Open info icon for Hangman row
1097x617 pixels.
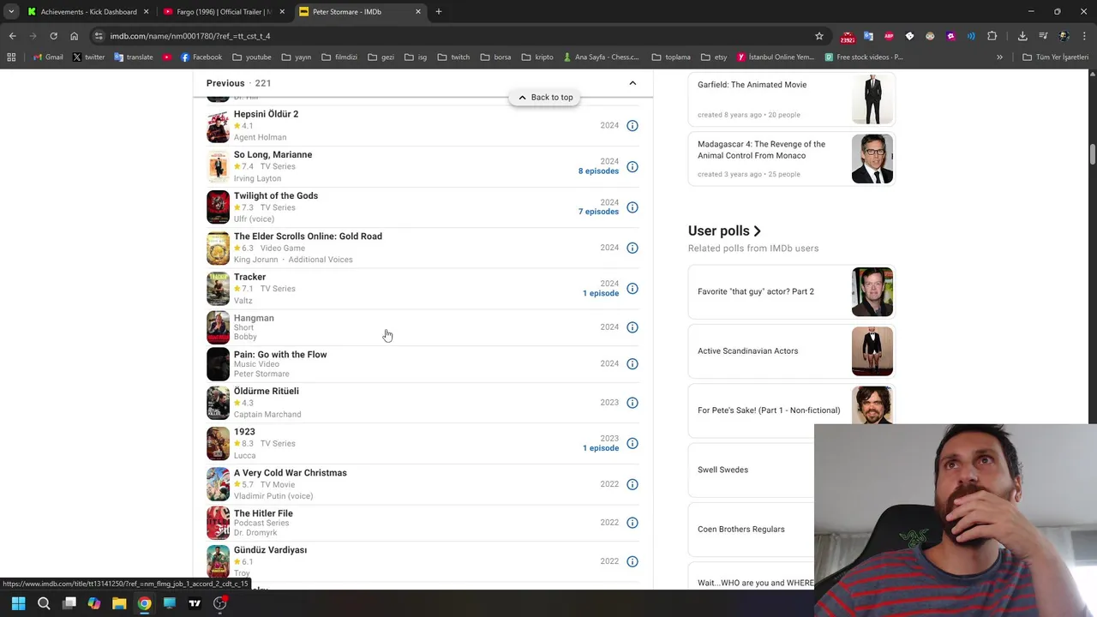pos(632,327)
